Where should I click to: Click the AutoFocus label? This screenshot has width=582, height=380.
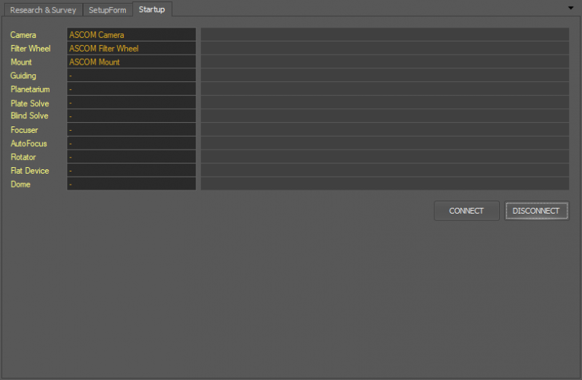[x=28, y=143]
